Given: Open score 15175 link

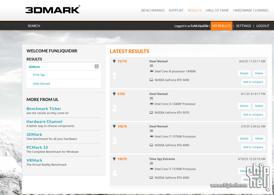Looking at the screenshot, I should (122, 61).
